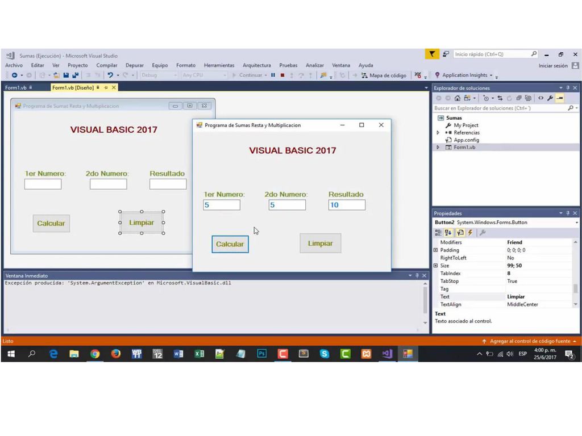This screenshot has height=436, width=582.
Task: Open Google Chrome from the taskbar
Action: [x=95, y=354]
